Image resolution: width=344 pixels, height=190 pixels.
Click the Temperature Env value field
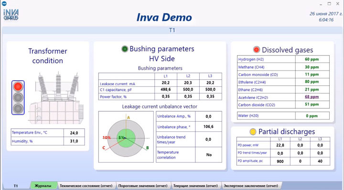(x=74, y=133)
